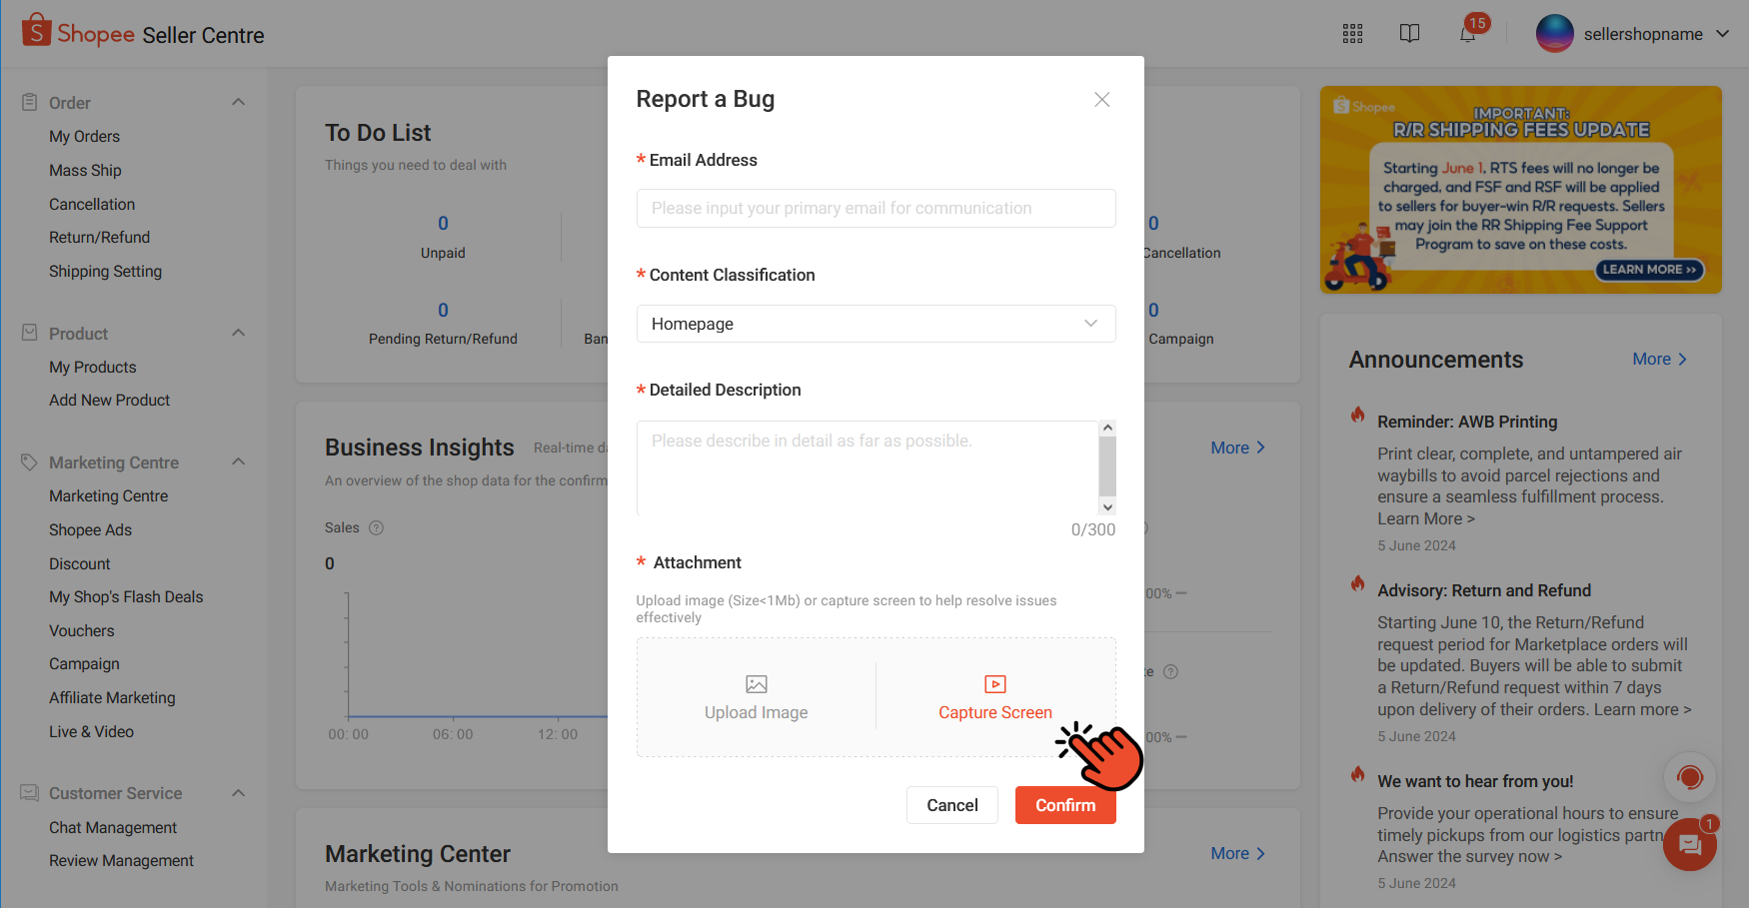
Task: Click the Sales help question icon
Action: pos(376,527)
